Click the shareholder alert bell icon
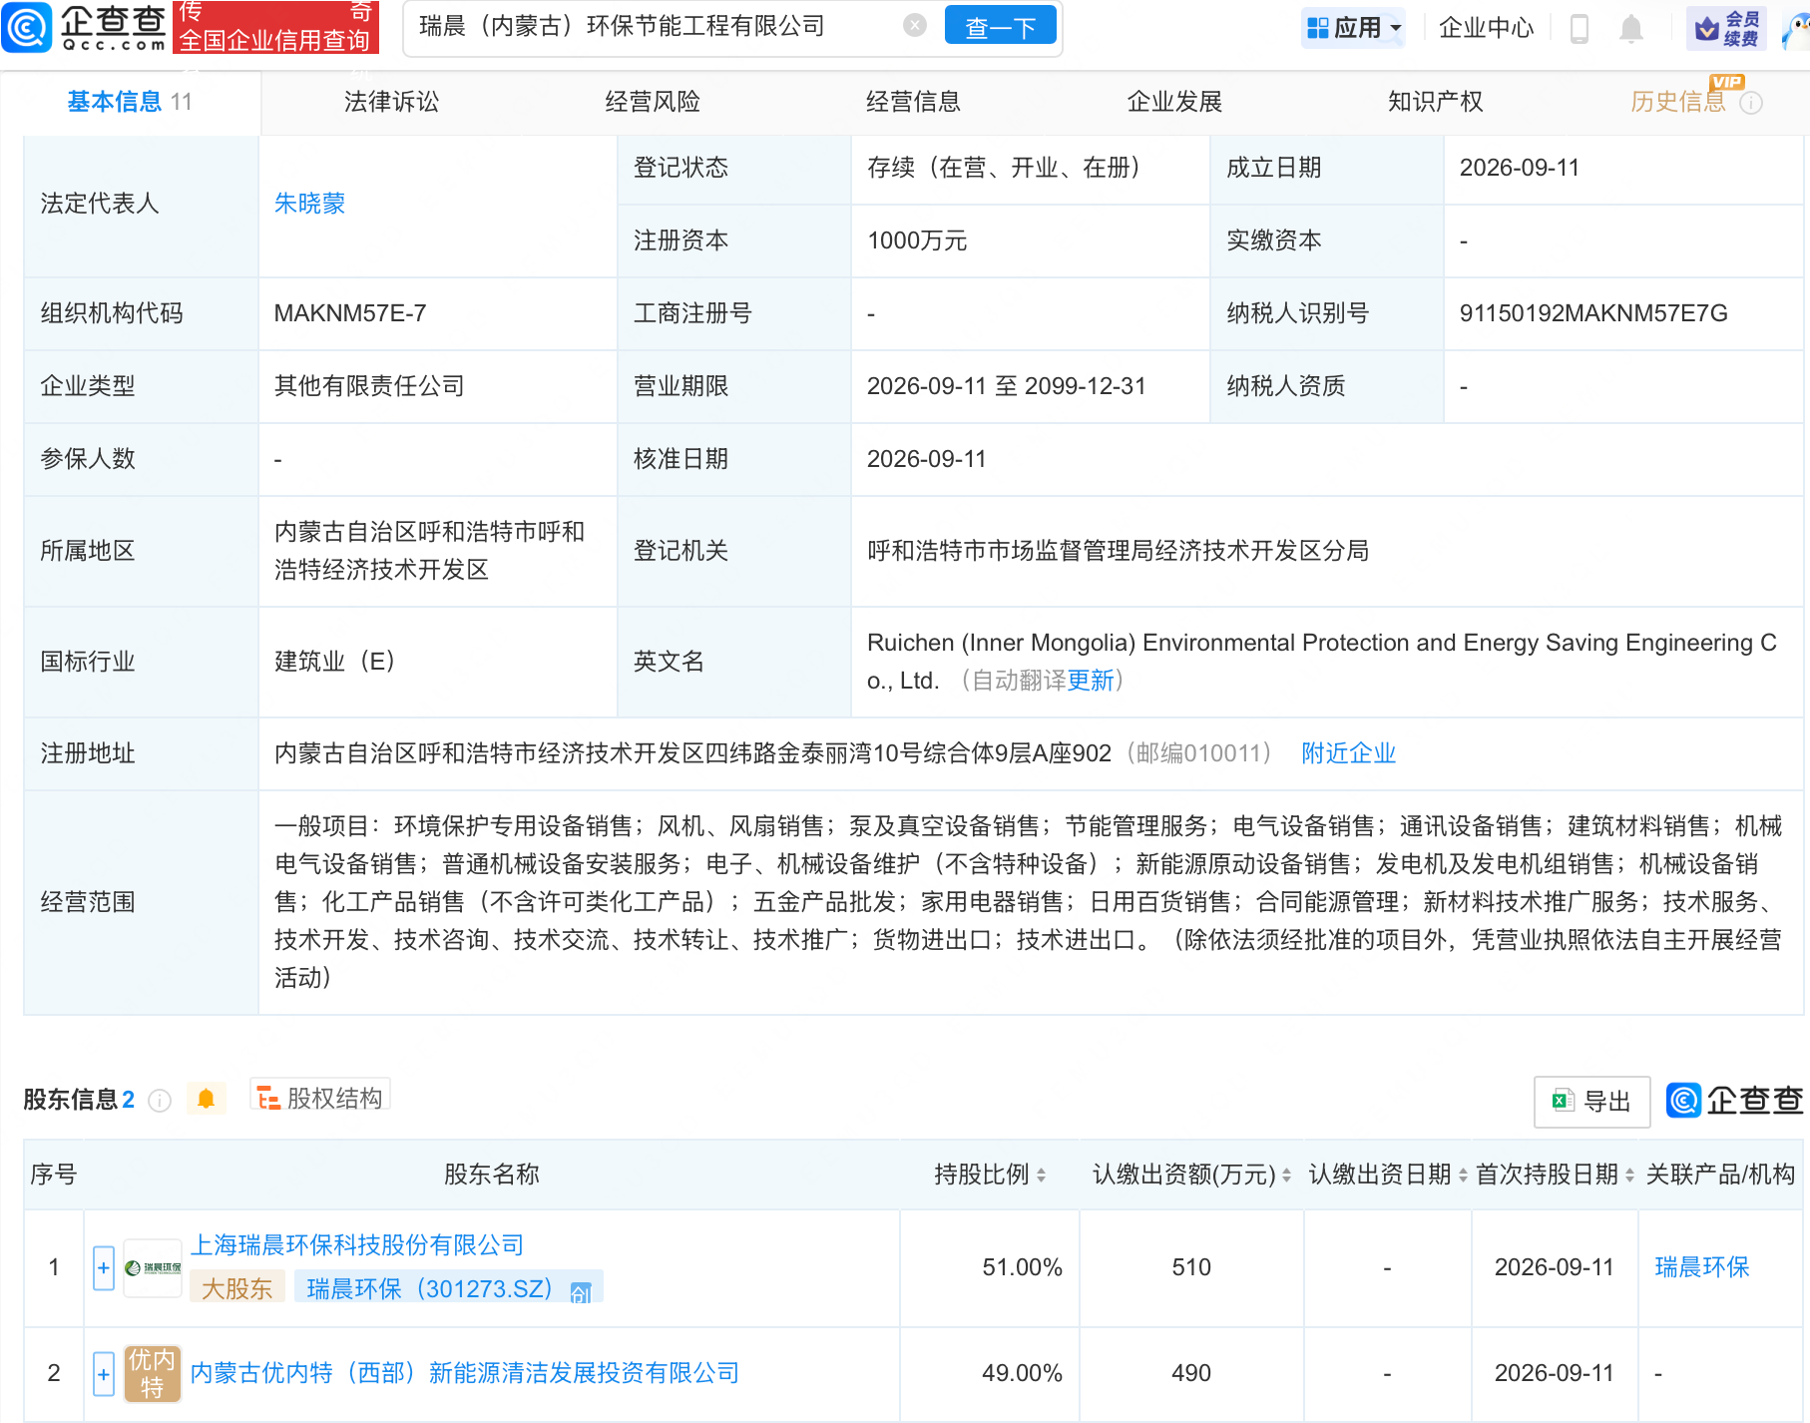Viewport: 1810px width, 1423px height. (207, 1099)
